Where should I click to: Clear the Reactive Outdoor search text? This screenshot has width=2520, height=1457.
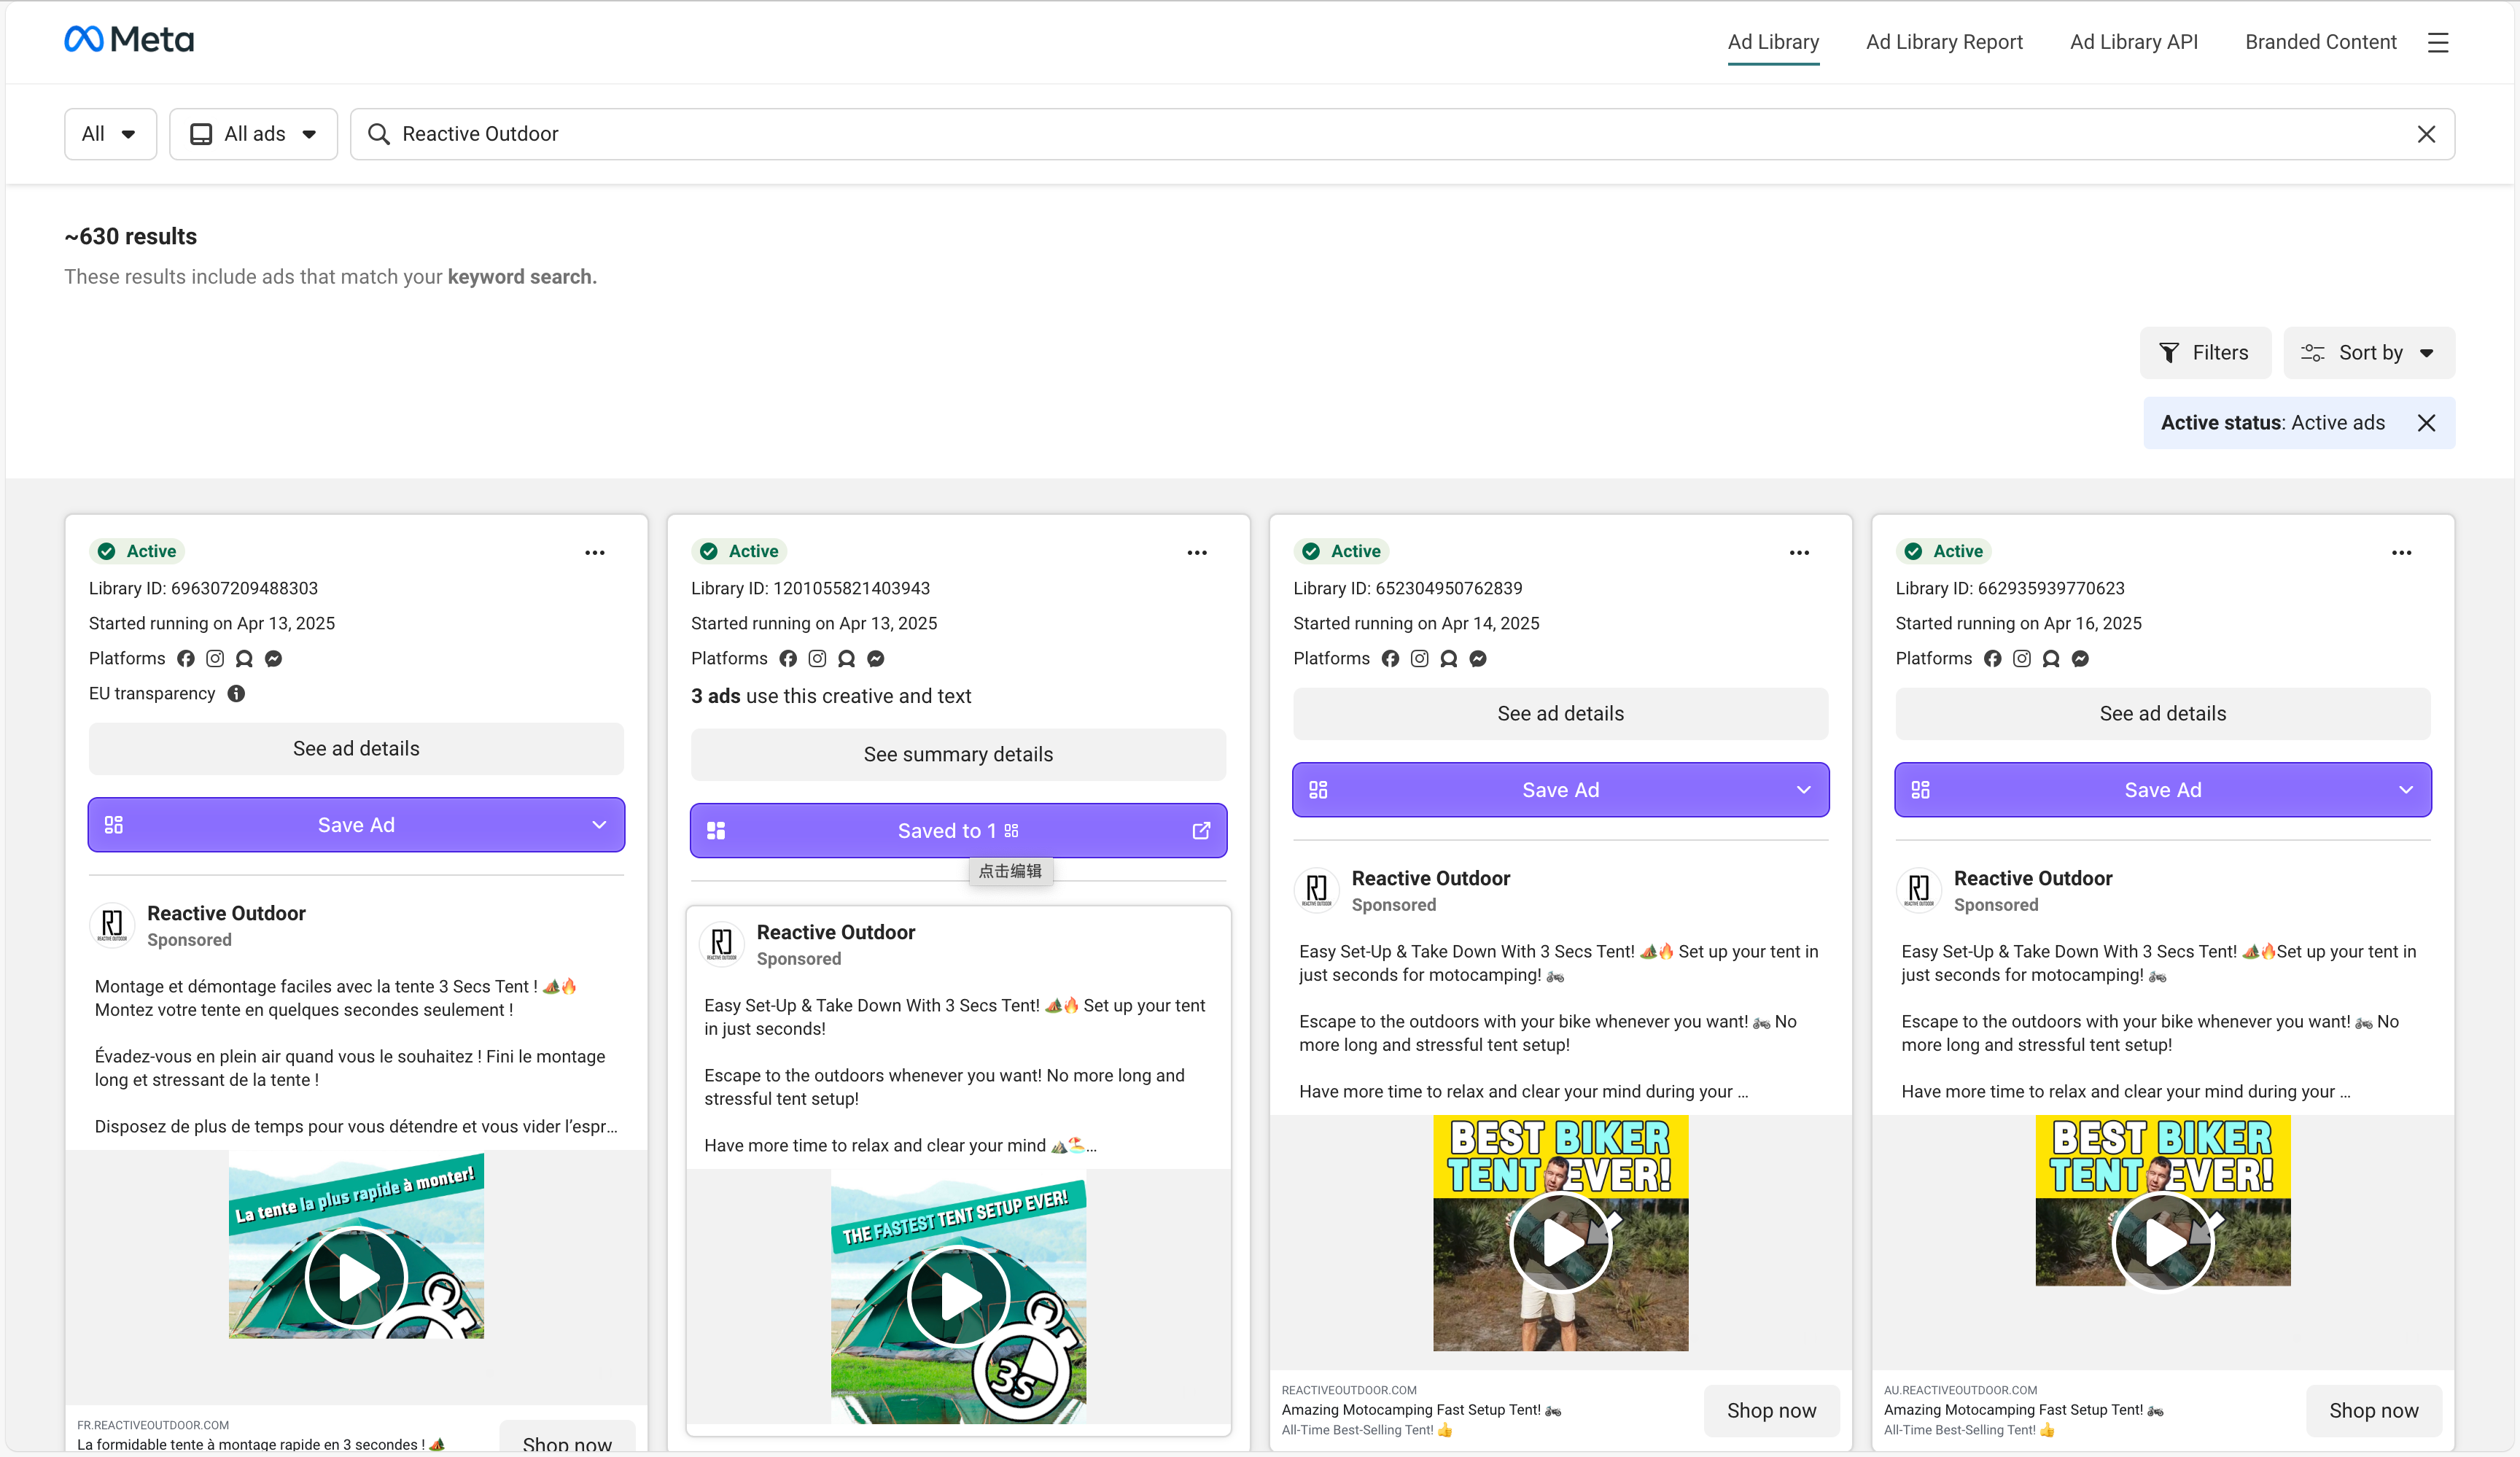2426,134
